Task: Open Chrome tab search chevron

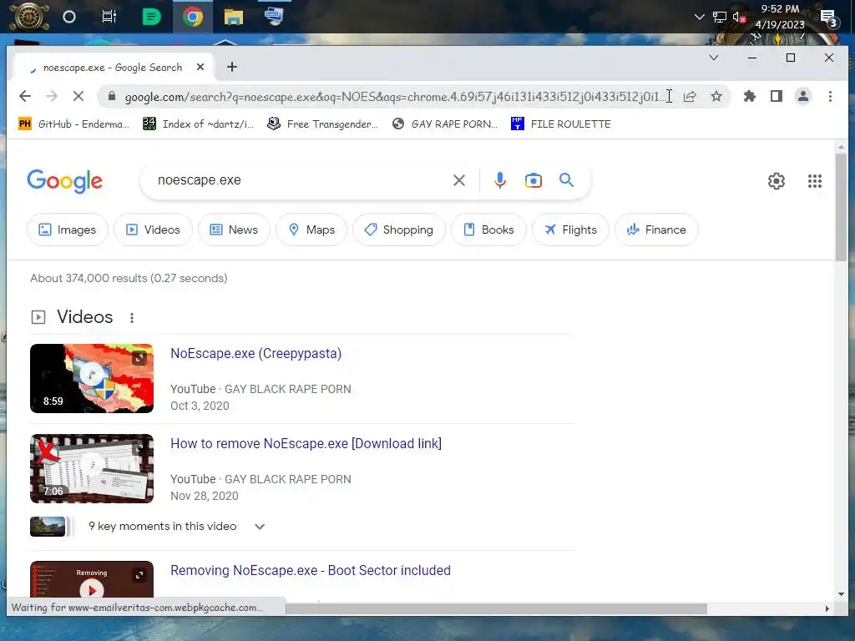Action: tap(714, 58)
